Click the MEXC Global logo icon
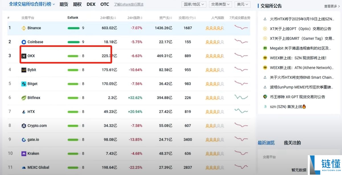The height and width of the screenshot is (175, 342). click(x=24, y=167)
